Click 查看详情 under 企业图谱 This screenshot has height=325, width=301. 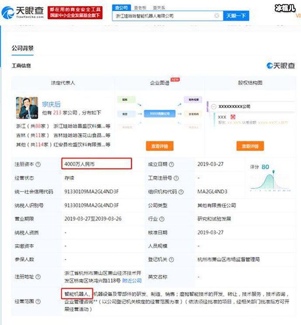click(x=160, y=146)
